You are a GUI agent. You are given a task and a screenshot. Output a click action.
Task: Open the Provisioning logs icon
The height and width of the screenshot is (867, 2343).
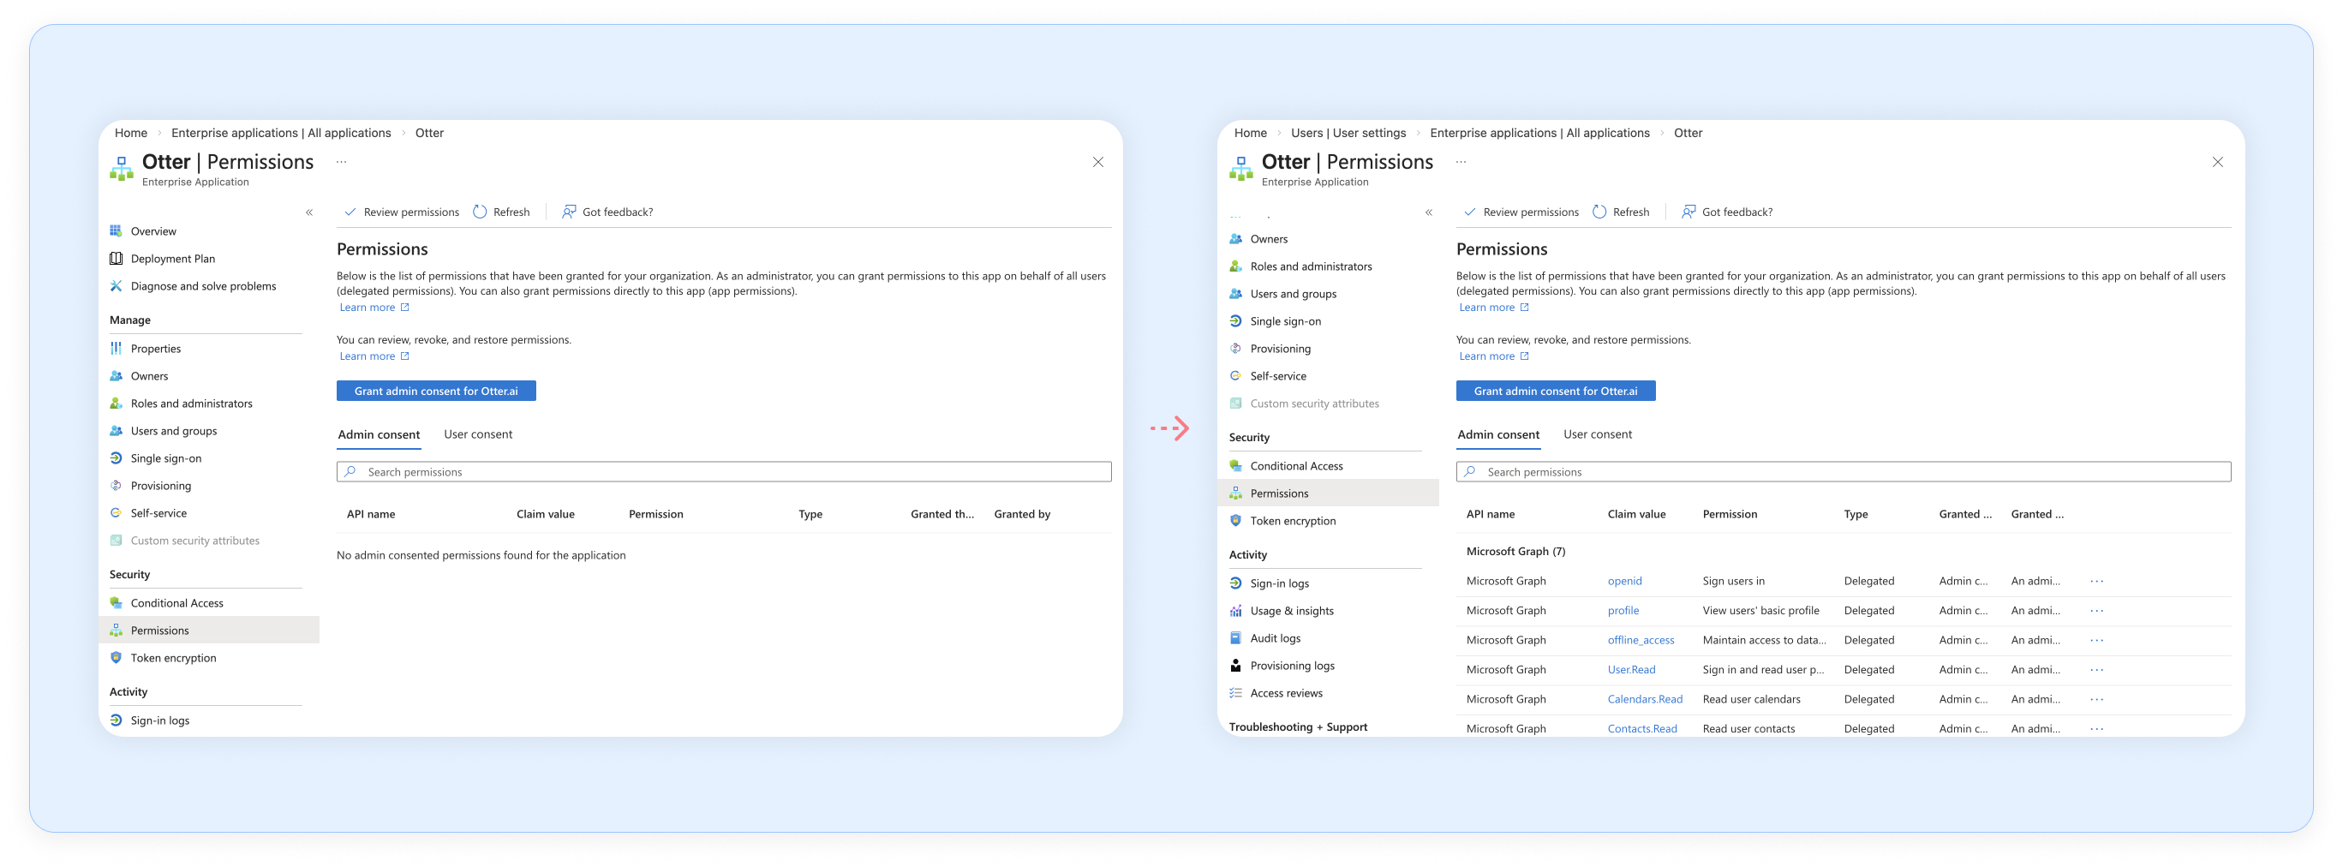pos(1235,665)
